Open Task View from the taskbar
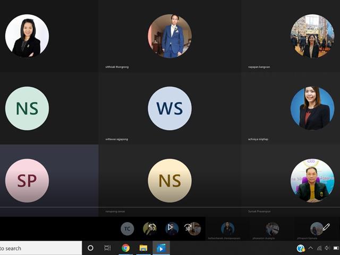This screenshot has width=340, height=255. (107, 248)
